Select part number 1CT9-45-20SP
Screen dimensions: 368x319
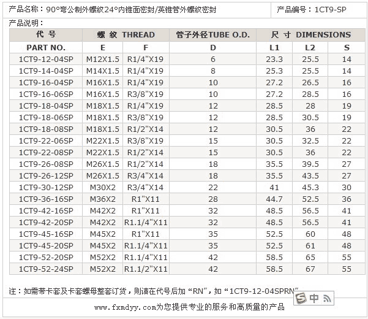coord(46,245)
